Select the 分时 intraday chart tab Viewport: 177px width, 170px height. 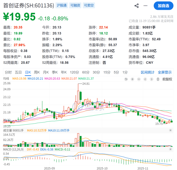click(8, 72)
